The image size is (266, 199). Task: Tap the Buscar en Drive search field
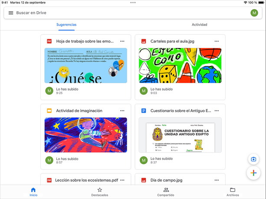tap(130, 13)
